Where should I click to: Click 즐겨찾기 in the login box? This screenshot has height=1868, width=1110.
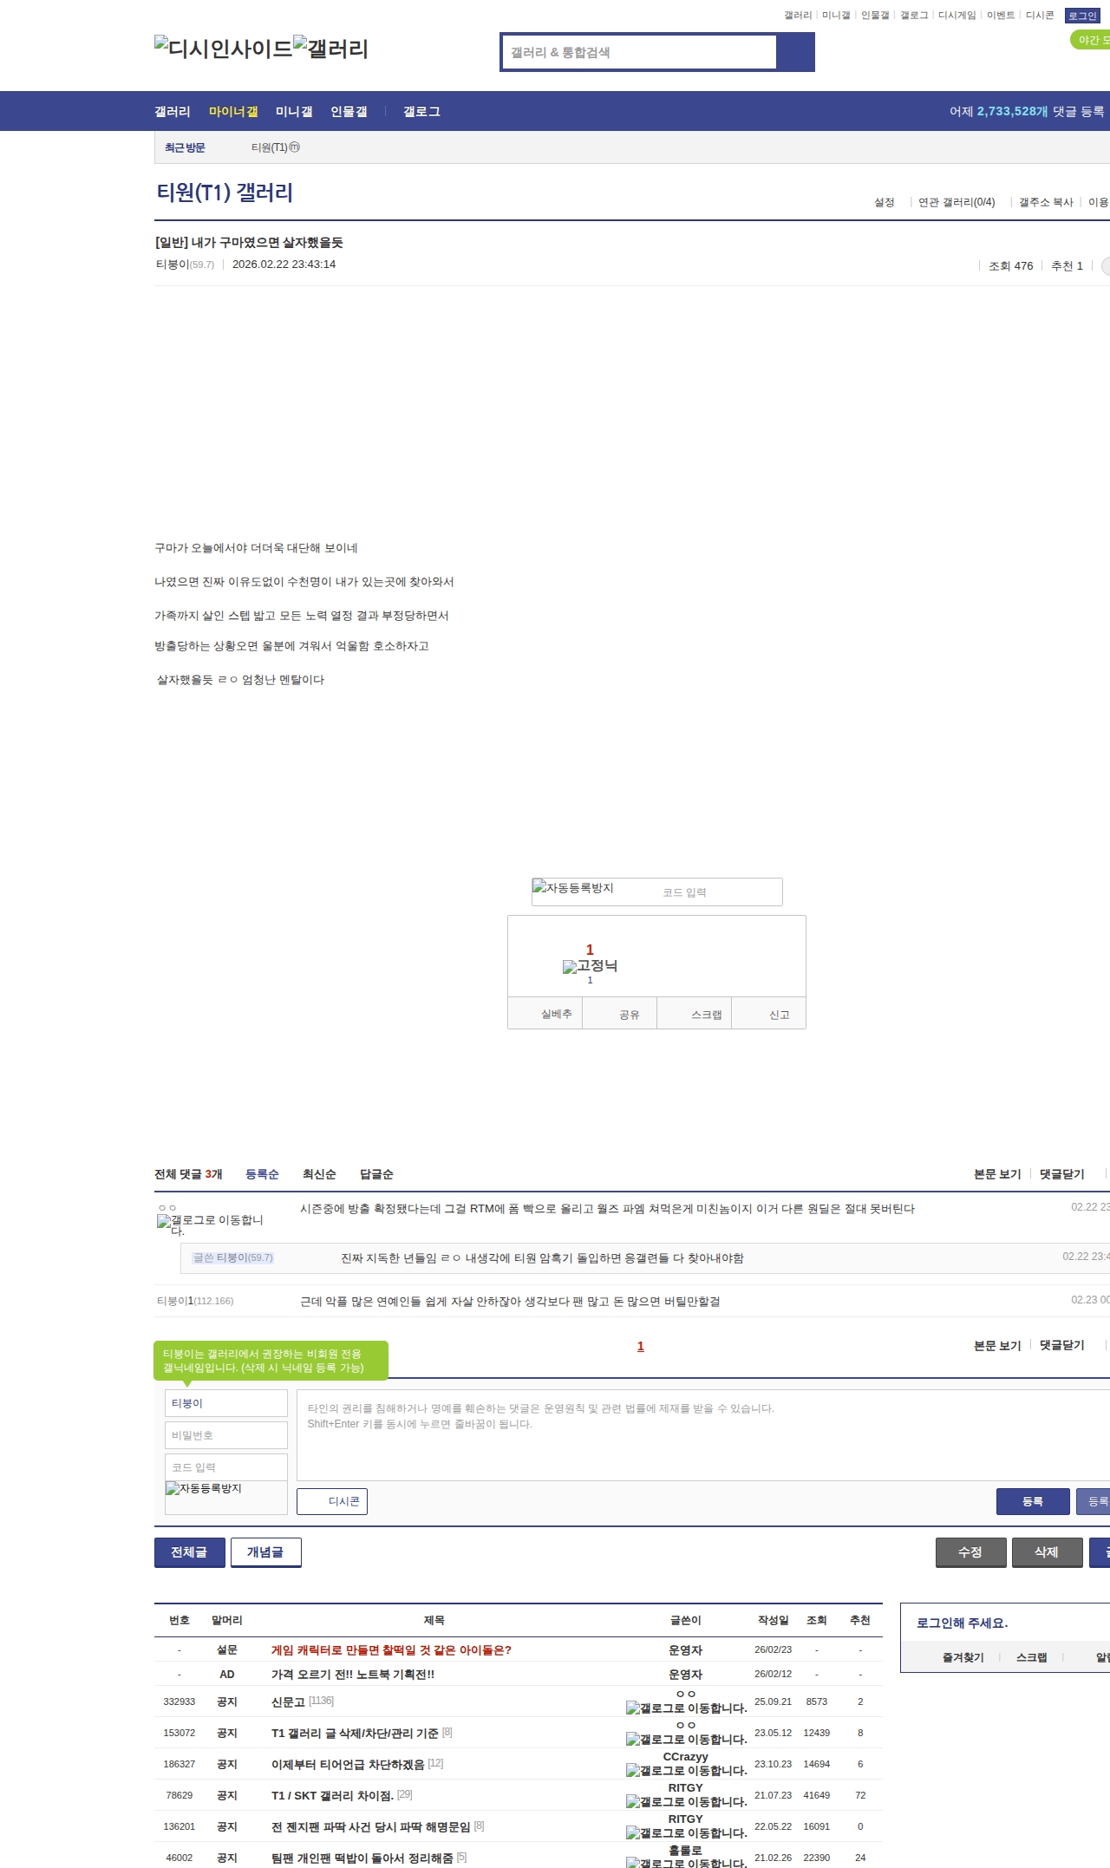pyautogui.click(x=963, y=1657)
